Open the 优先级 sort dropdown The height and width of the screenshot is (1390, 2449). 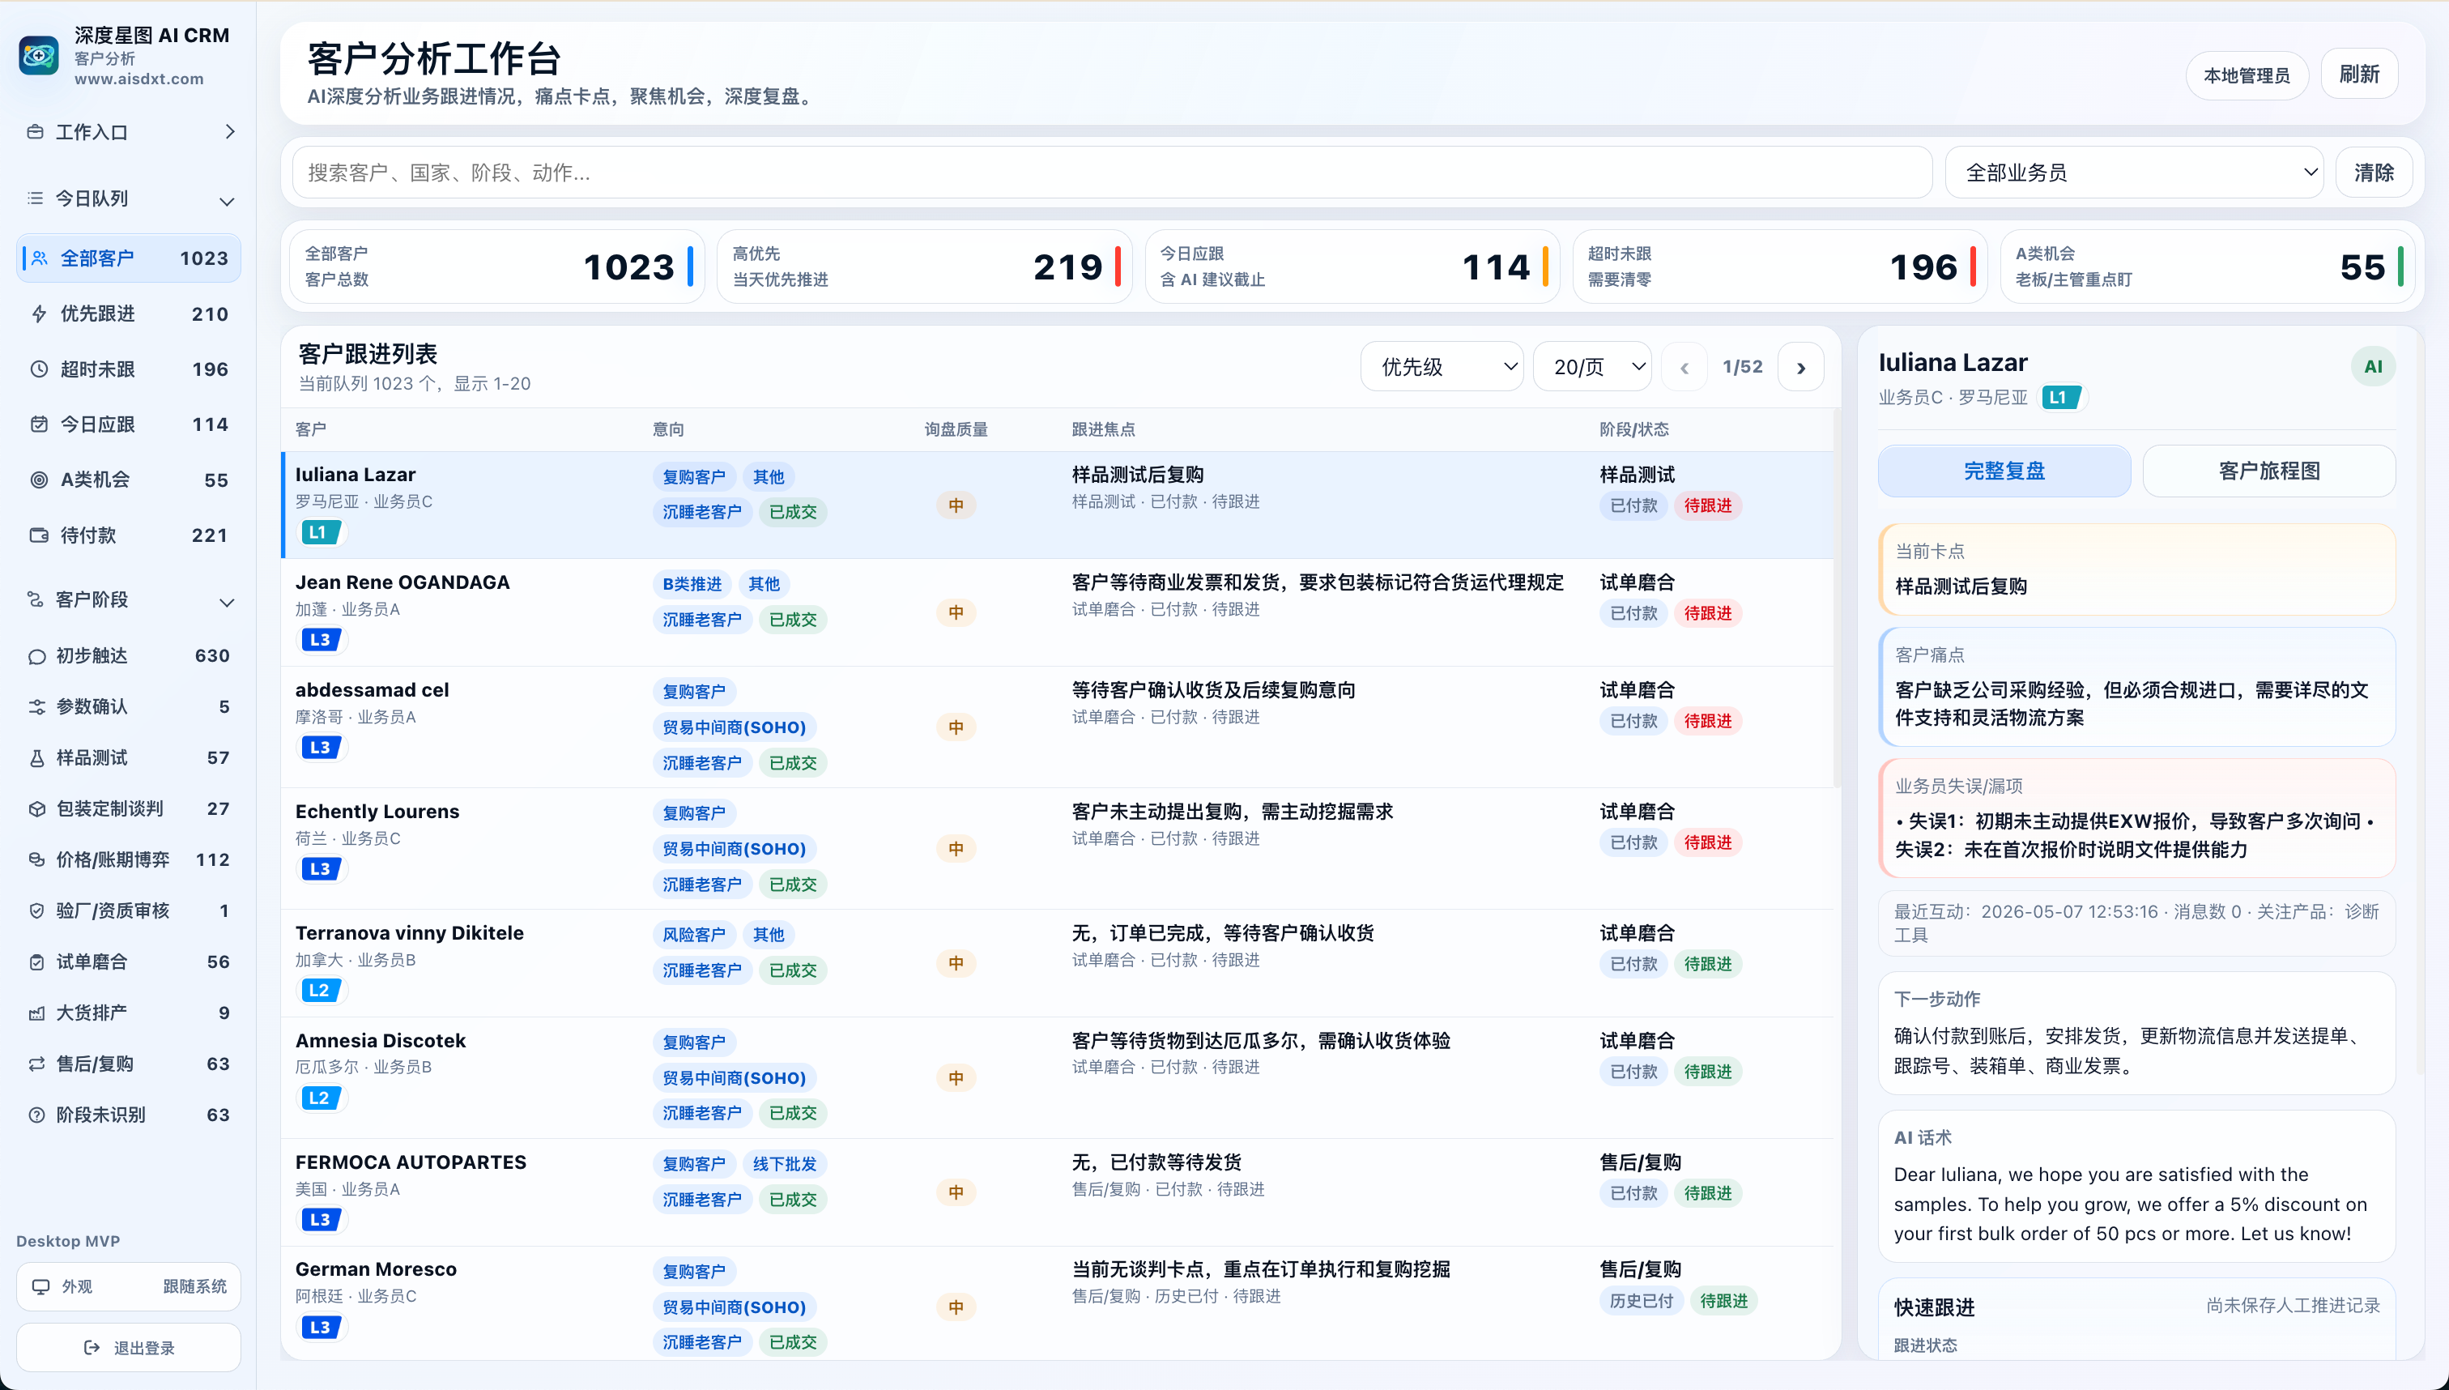tap(1442, 367)
